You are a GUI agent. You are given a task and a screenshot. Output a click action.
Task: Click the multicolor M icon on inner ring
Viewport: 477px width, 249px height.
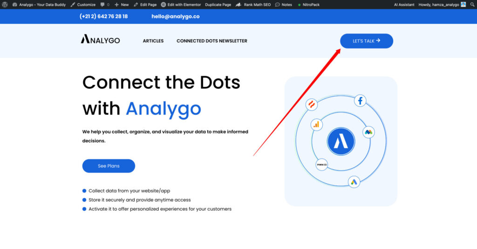[368, 132]
